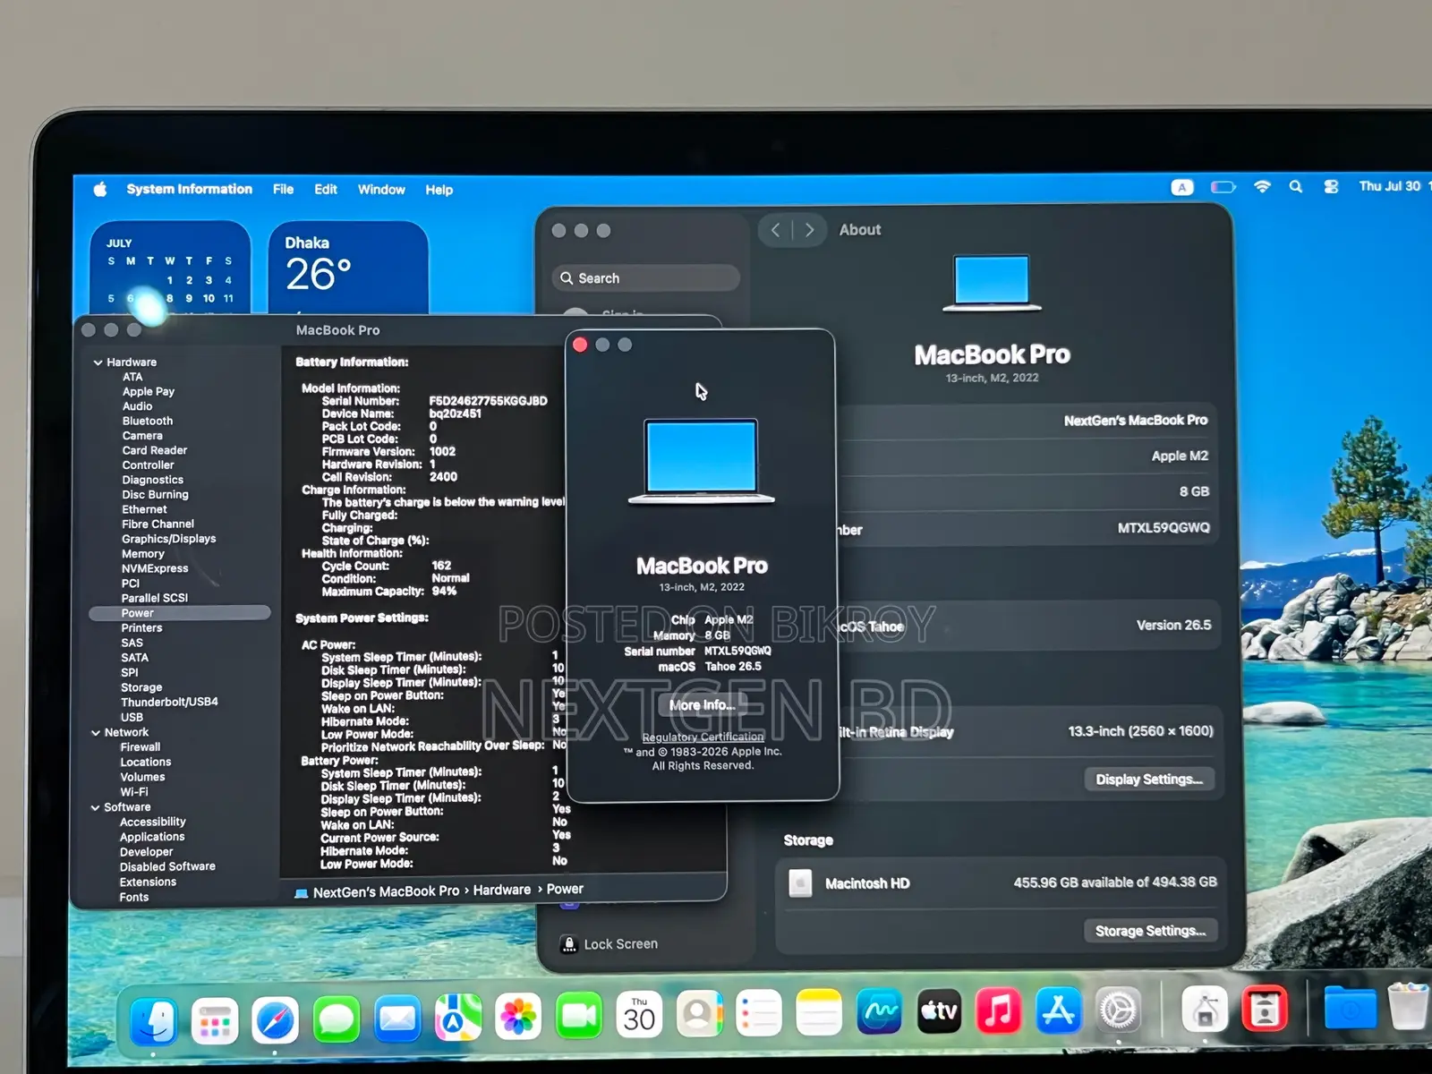Select NVMExpress in the Hardware list
1432x1074 pixels.
pyautogui.click(x=155, y=568)
